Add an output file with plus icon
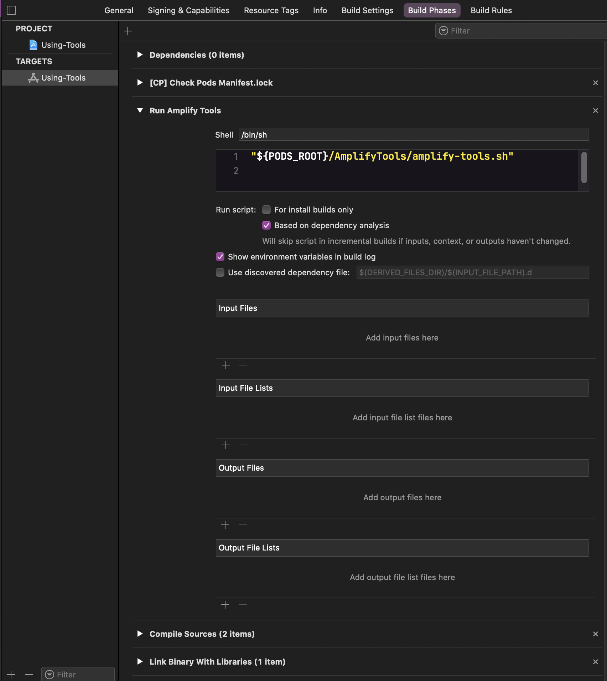The image size is (607, 681). click(x=225, y=525)
